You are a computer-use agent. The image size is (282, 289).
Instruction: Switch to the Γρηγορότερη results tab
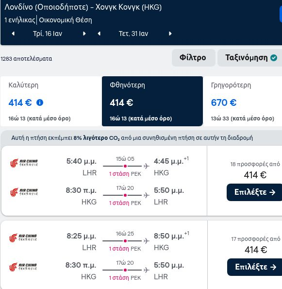coord(243,101)
